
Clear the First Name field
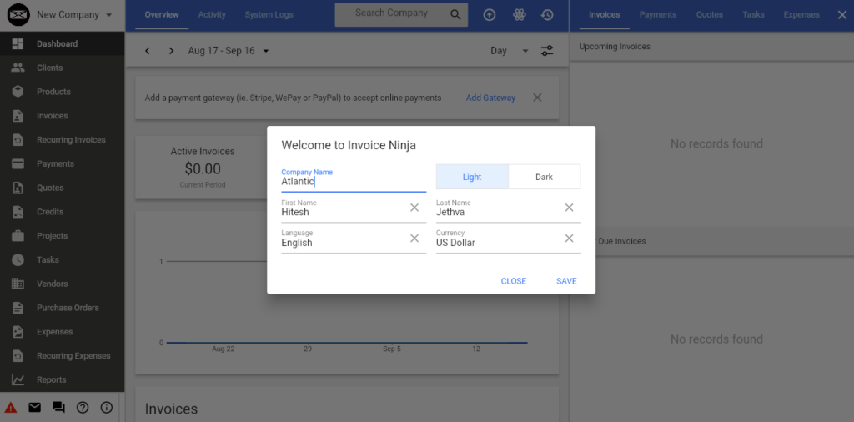pyautogui.click(x=414, y=208)
